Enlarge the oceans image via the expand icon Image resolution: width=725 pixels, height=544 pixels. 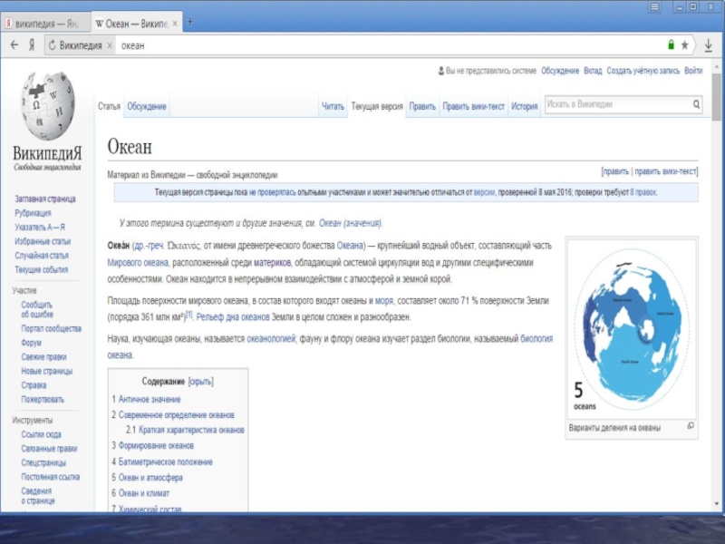[690, 426]
